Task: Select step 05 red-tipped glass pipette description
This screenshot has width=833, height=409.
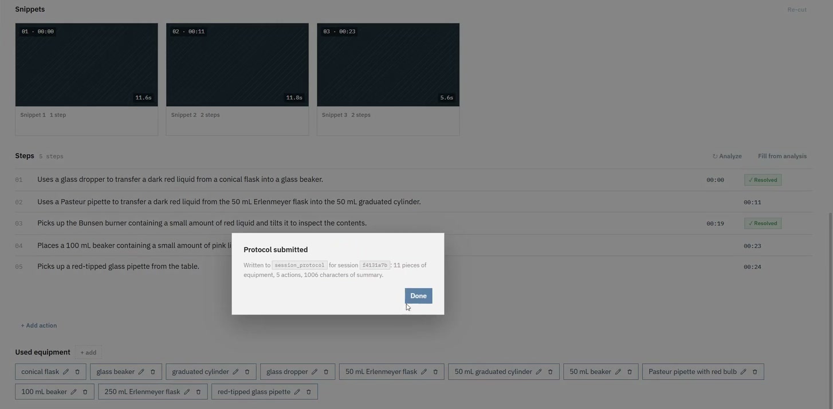Action: (118, 266)
